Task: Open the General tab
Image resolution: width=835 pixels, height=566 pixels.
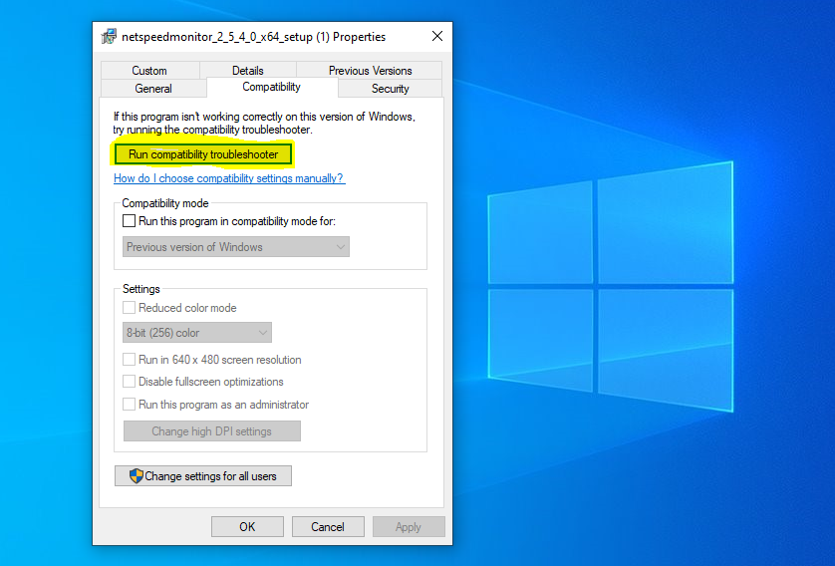Action: click(x=153, y=89)
